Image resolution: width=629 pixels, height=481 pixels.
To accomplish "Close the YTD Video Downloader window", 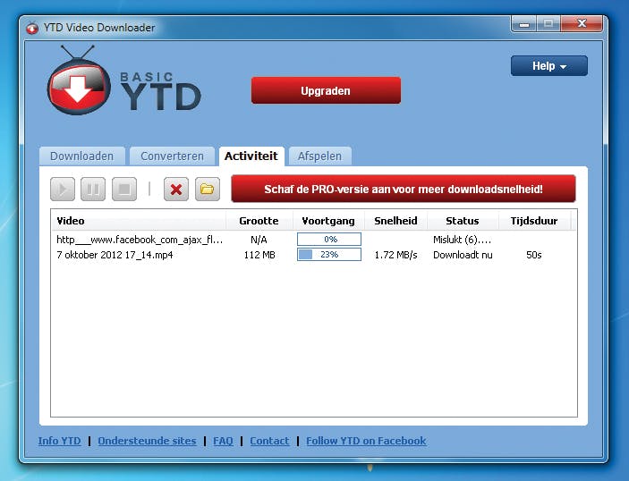I will pyautogui.click(x=582, y=23).
